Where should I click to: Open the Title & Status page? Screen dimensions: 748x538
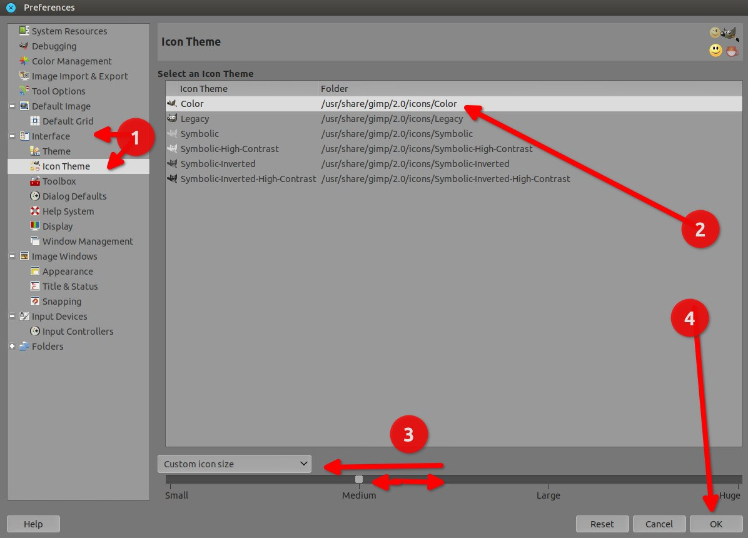pos(70,287)
